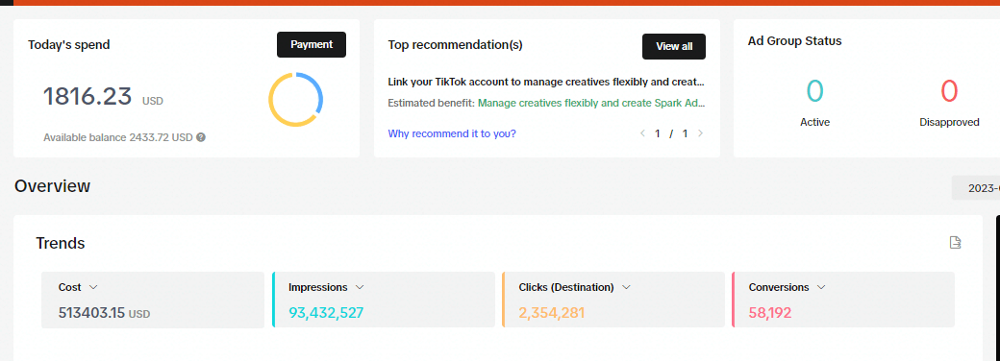Open the Link your TikTok account recommendation

(546, 83)
